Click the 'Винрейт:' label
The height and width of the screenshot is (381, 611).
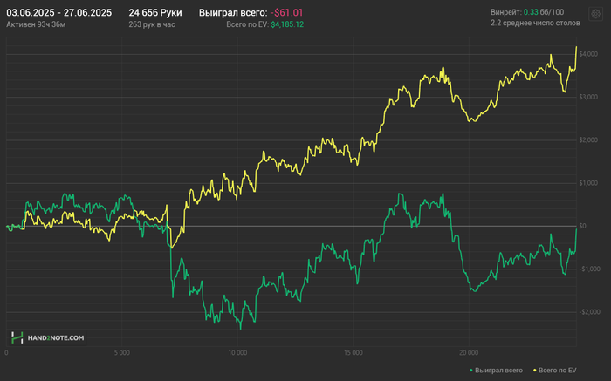pos(505,12)
